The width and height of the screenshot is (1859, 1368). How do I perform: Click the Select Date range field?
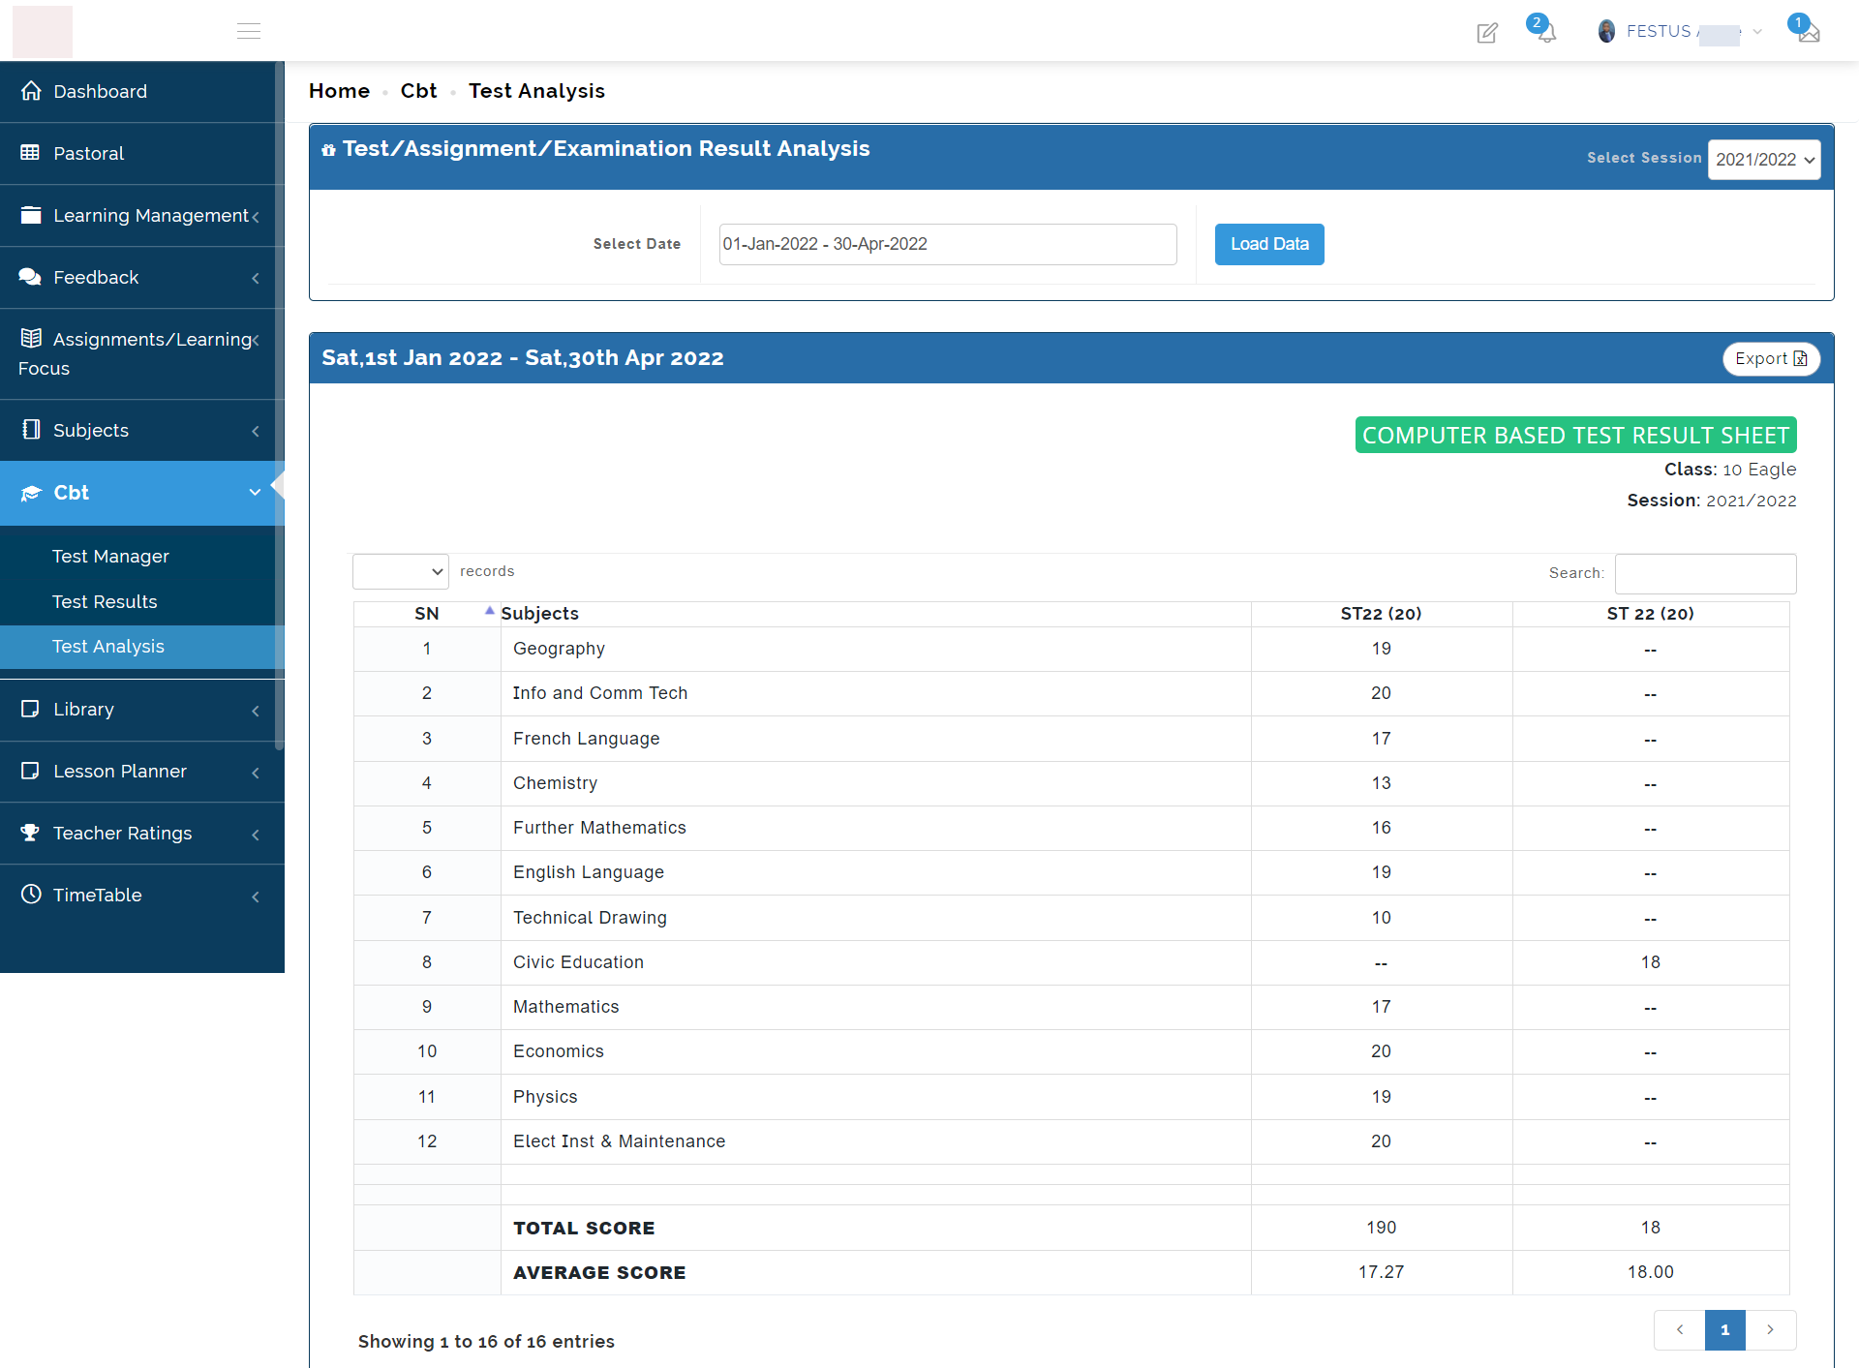pos(947,244)
